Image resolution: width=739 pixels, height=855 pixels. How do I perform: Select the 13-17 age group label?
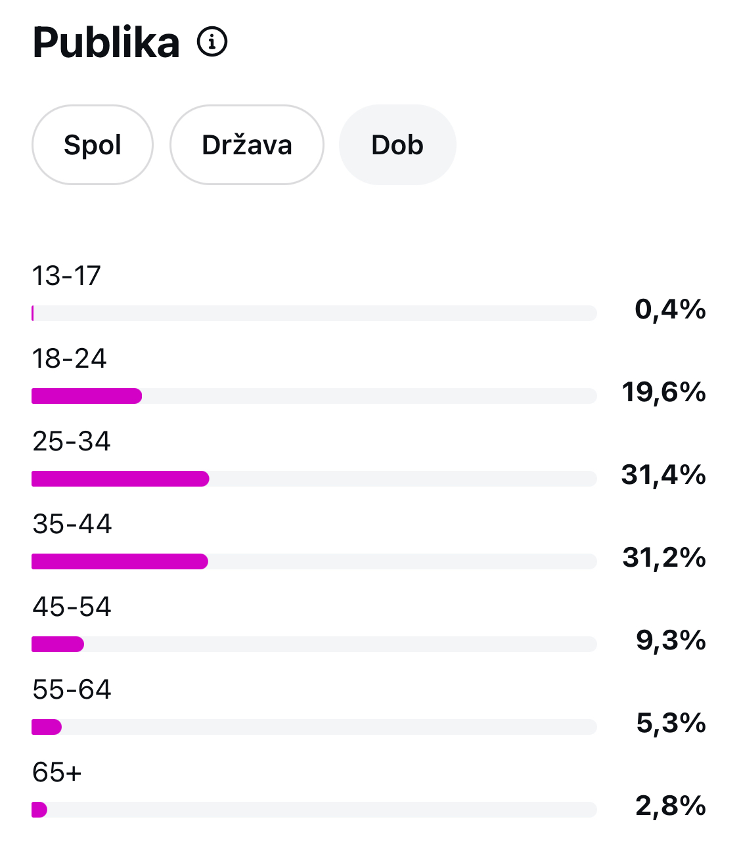[66, 276]
